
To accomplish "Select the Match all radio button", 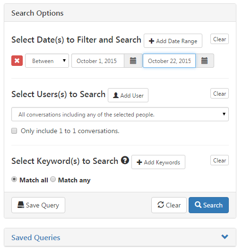I will (x=14, y=179).
